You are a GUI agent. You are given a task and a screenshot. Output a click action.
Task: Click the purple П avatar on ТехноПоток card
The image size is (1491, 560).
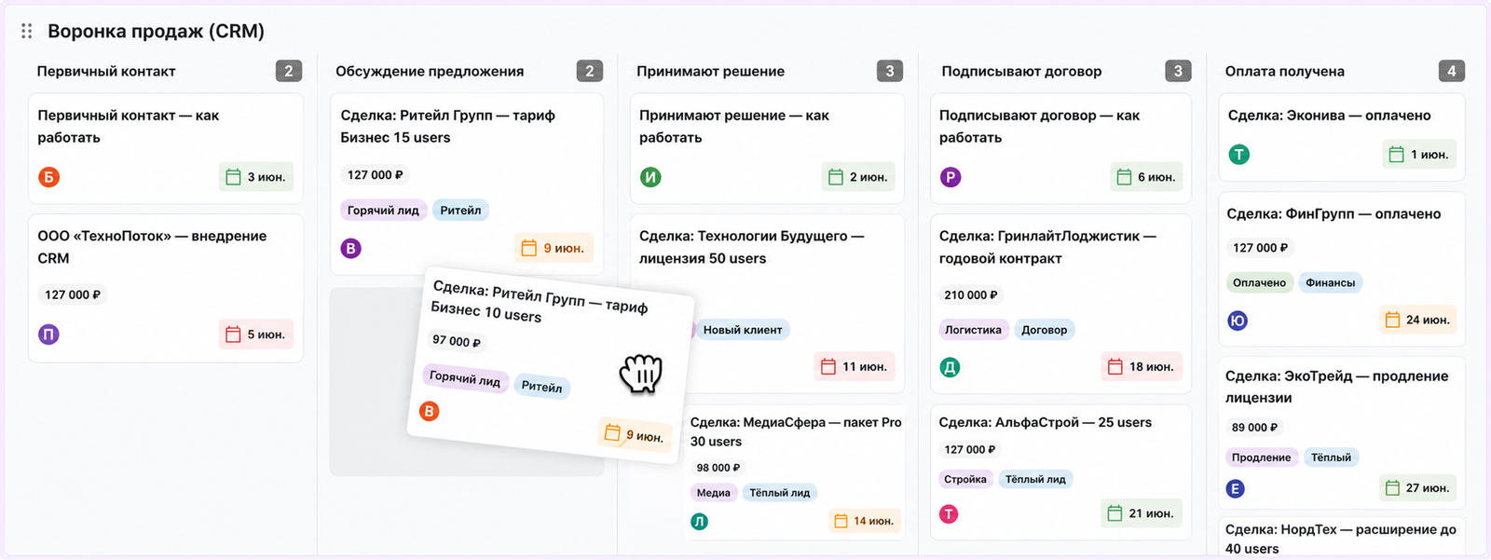point(48,335)
